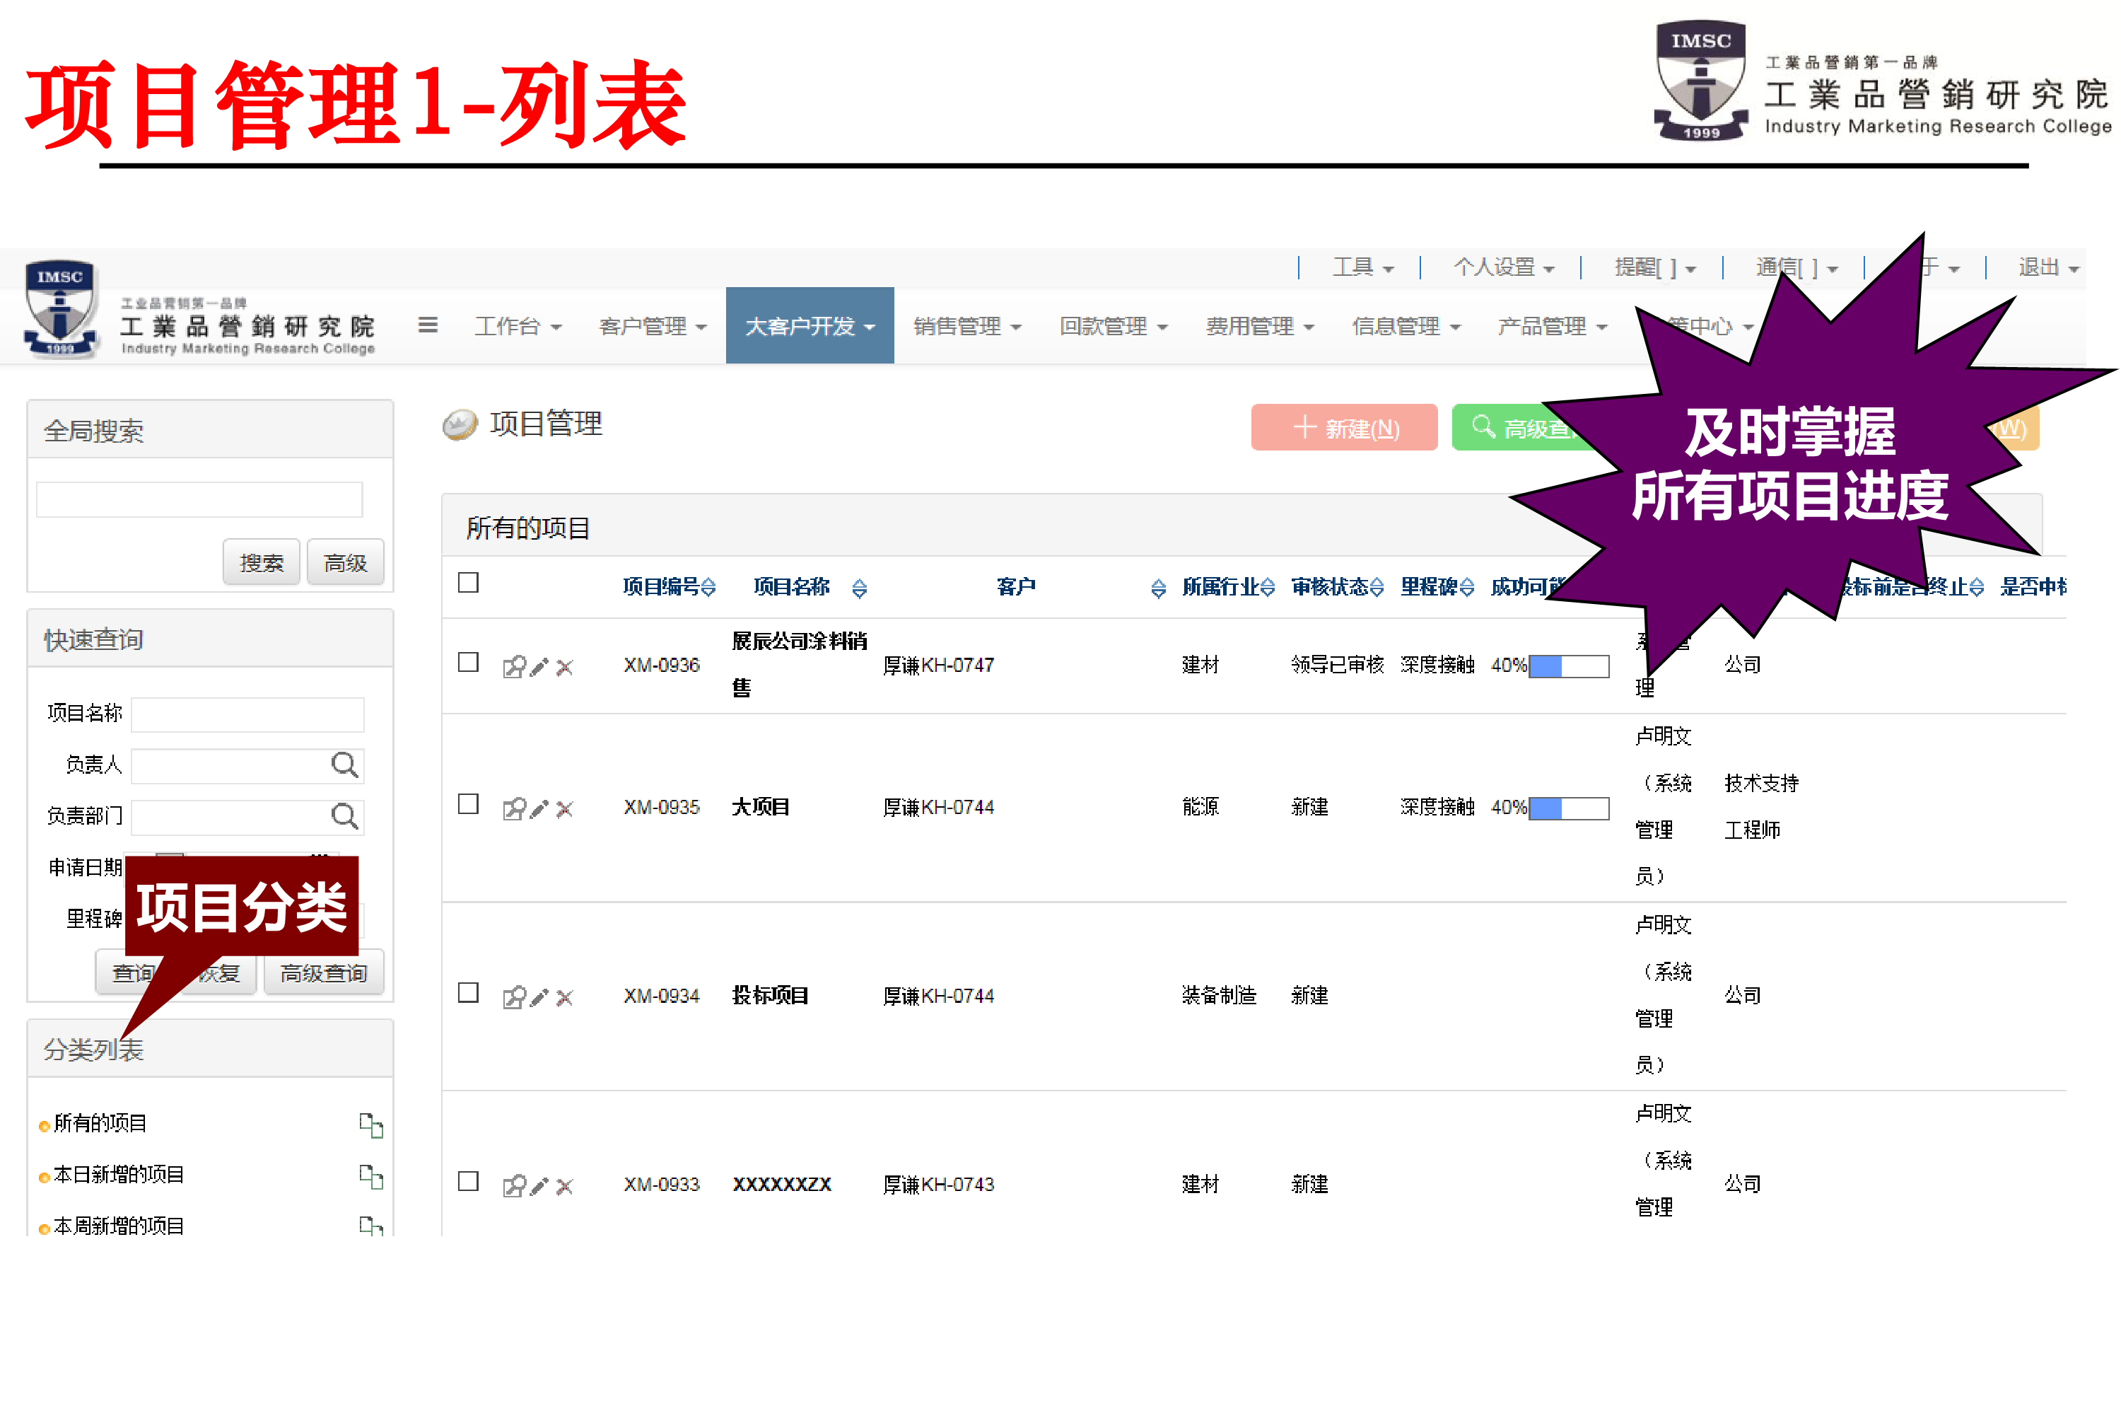Select checkbox on XM-0933 row
Image resolution: width=2121 pixels, height=1406 pixels.
coord(467,1184)
